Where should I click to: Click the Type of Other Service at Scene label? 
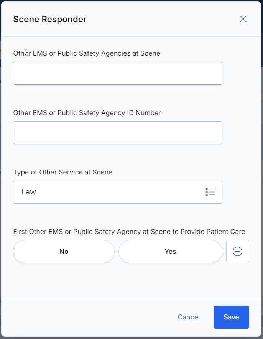tap(62, 172)
